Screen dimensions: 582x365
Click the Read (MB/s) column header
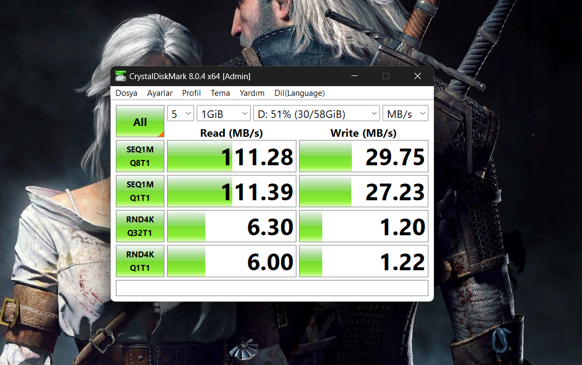pos(231,133)
